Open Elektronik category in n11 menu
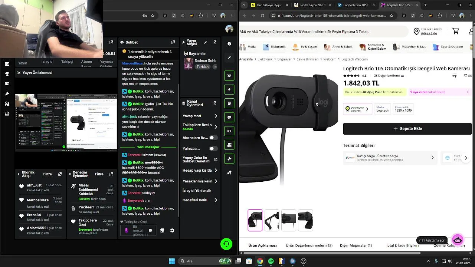This screenshot has height=267, width=475. 274,47
